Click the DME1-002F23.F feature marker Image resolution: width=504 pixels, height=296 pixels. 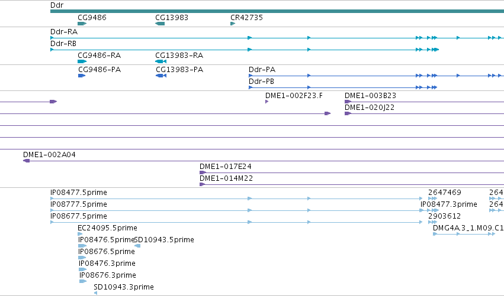[267, 102]
